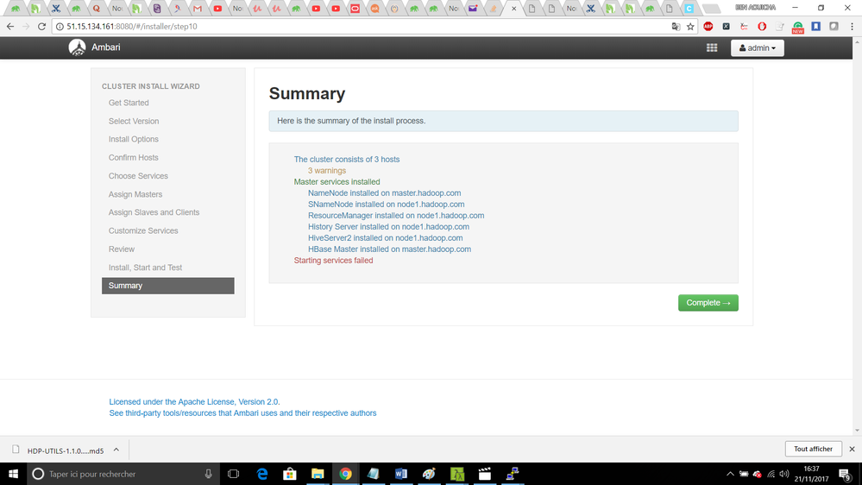The height and width of the screenshot is (485, 862).
Task: Open File Explorer from the taskbar
Action: [x=318, y=474]
